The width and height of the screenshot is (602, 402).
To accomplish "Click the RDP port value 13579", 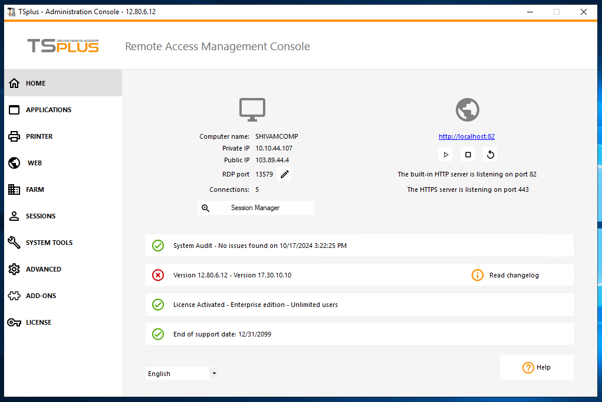I will [x=264, y=174].
